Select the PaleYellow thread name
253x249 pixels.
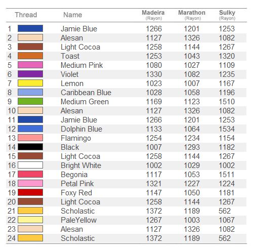(78, 220)
